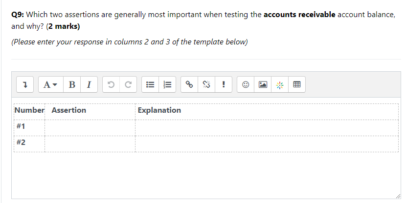Click the Assertion cell for row #2
The image size is (406, 203).
[90, 143]
